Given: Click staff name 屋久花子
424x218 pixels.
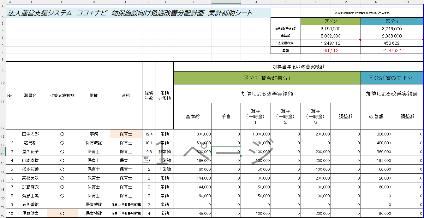Looking at the screenshot, I should (x=30, y=152).
